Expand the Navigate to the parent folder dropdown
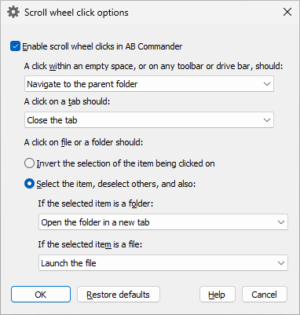The height and width of the screenshot is (315, 300). coord(149,84)
